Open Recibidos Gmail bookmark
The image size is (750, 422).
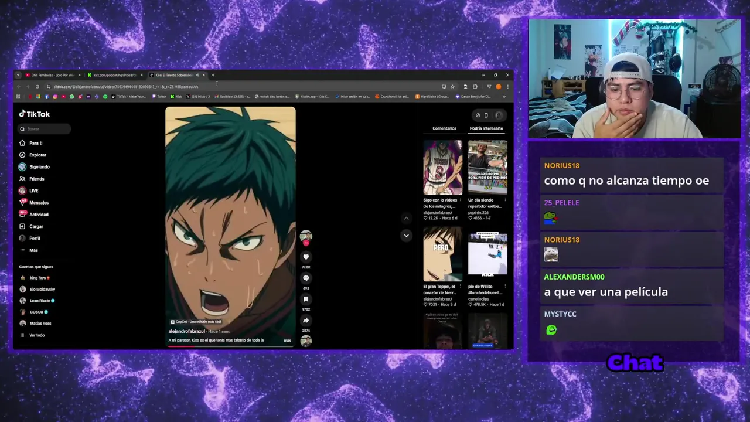[x=233, y=97]
